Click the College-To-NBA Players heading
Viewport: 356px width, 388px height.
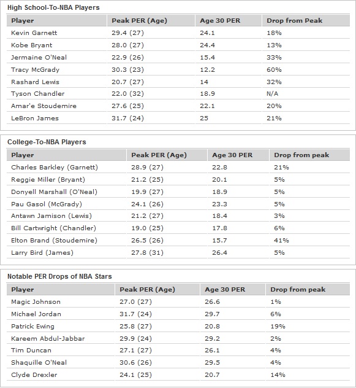[x=47, y=142]
